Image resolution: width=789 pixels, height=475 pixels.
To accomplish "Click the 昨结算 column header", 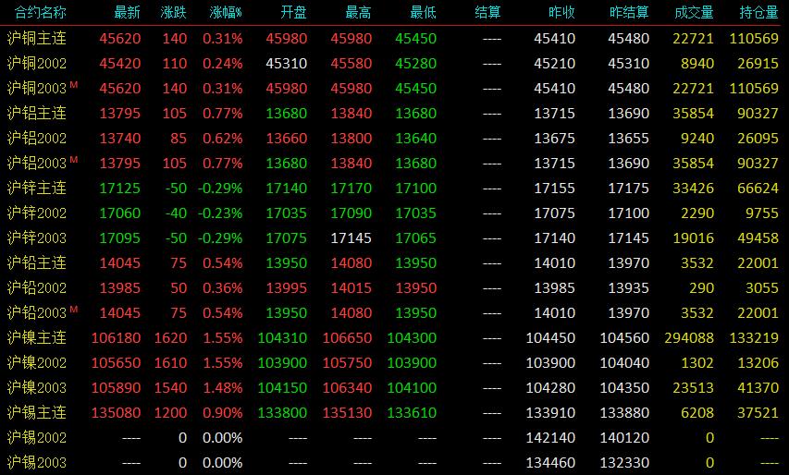I will click(629, 12).
